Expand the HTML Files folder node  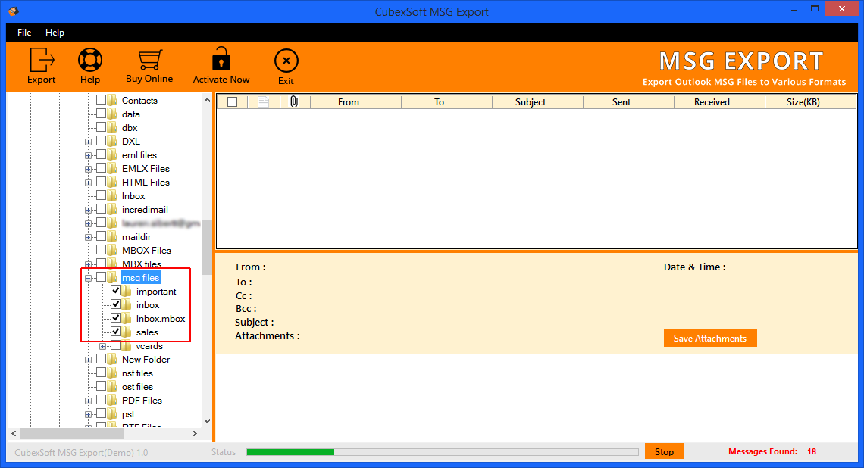click(x=88, y=183)
